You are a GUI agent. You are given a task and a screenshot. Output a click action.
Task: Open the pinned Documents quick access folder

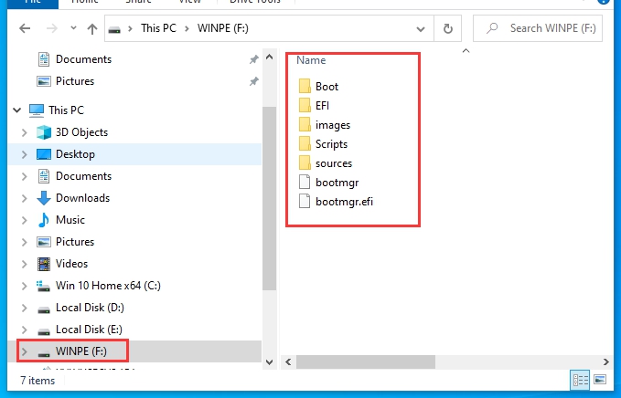(x=83, y=59)
